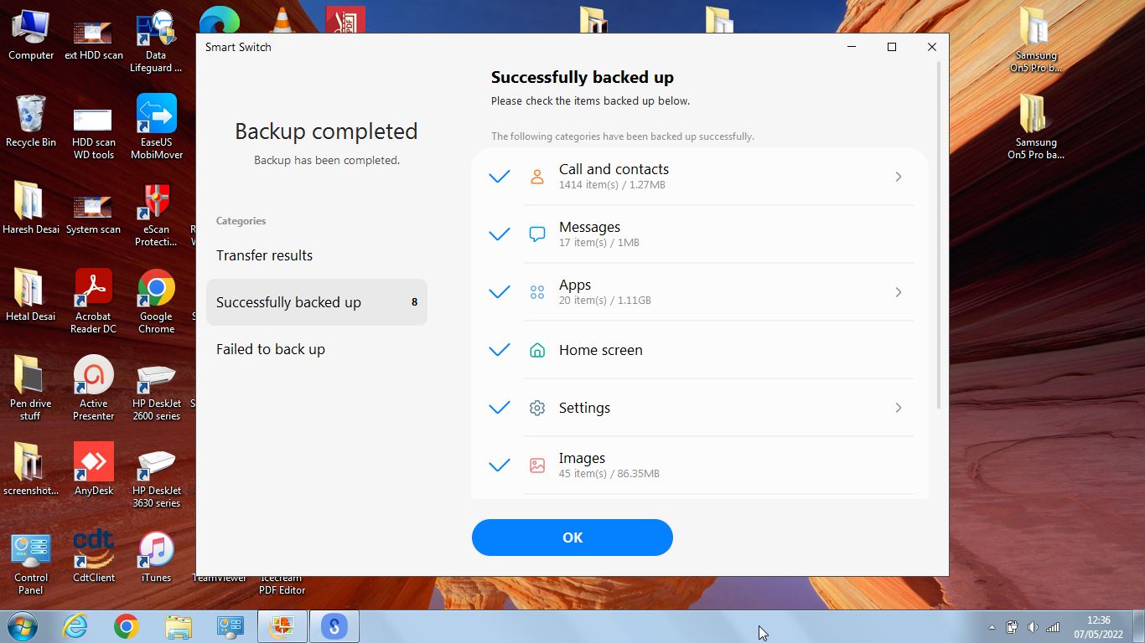Click the Home screen house icon
1145x643 pixels.
(537, 350)
